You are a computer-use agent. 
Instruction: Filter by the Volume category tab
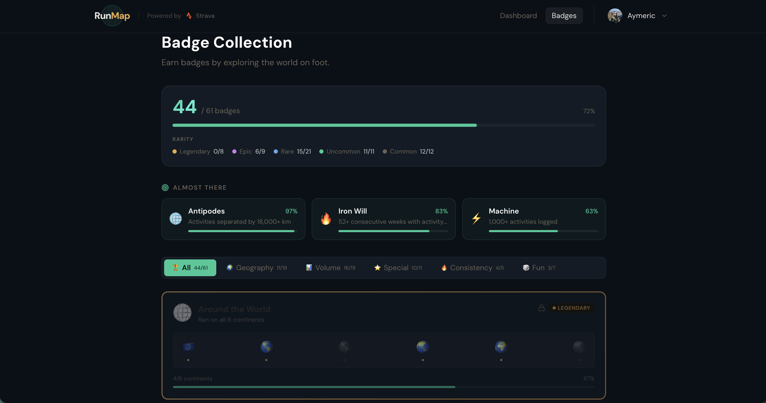point(331,268)
